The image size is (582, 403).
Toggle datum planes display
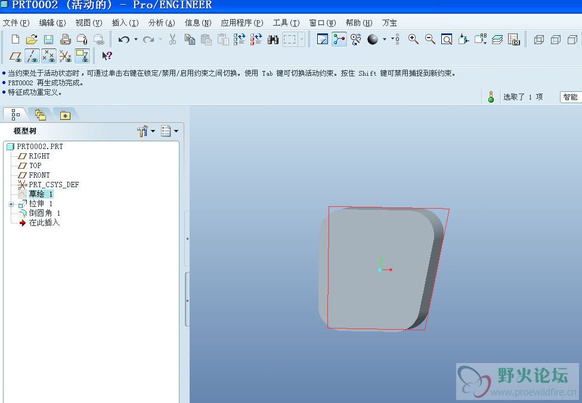pos(16,56)
